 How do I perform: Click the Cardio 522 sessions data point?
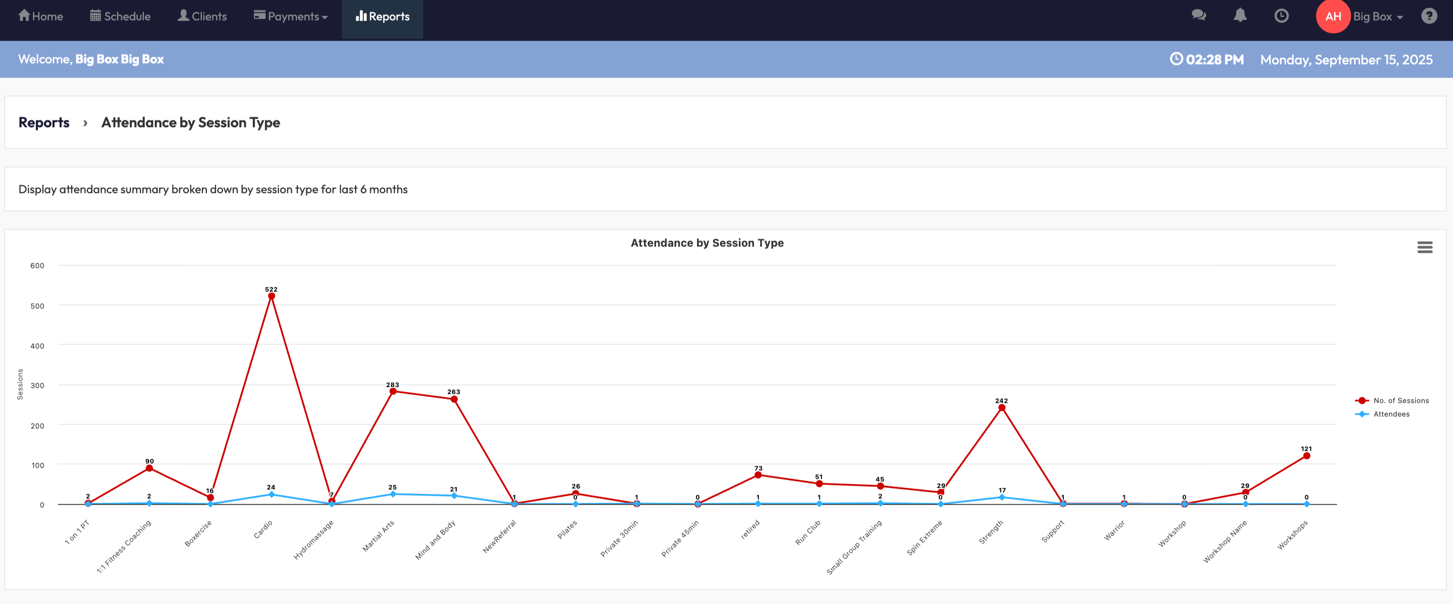(271, 296)
